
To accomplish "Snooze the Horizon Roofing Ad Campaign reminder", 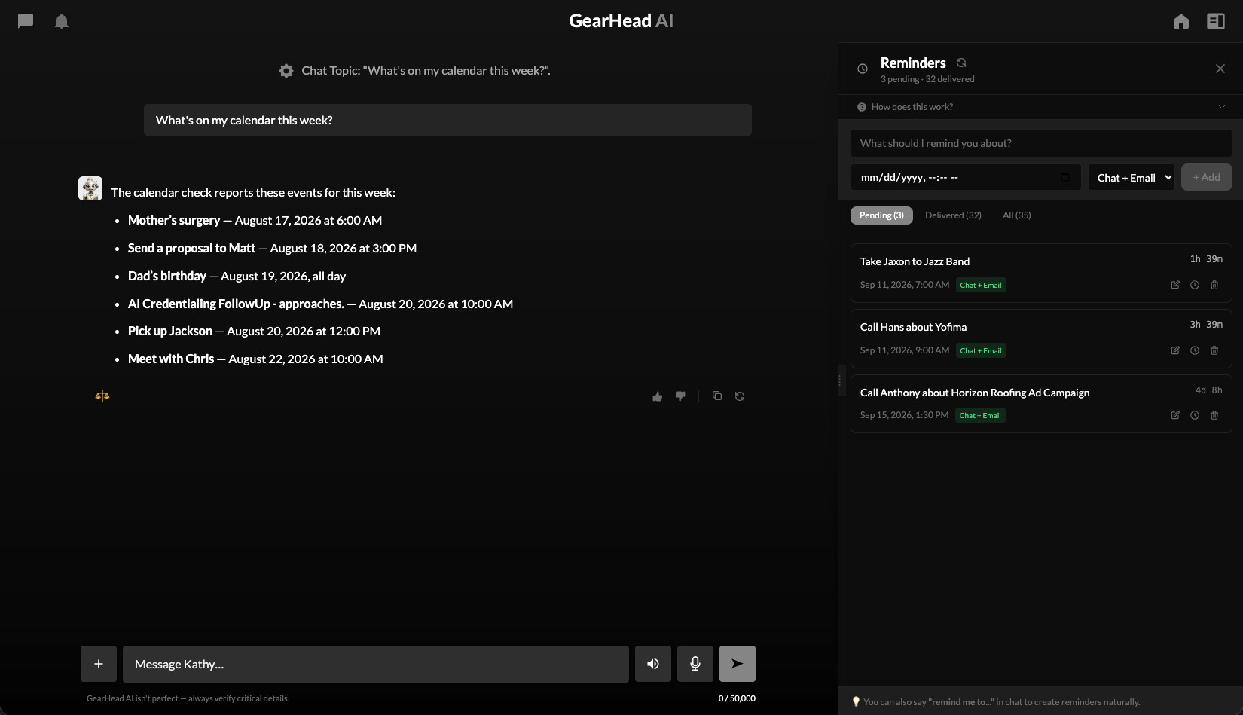I will pos(1195,415).
